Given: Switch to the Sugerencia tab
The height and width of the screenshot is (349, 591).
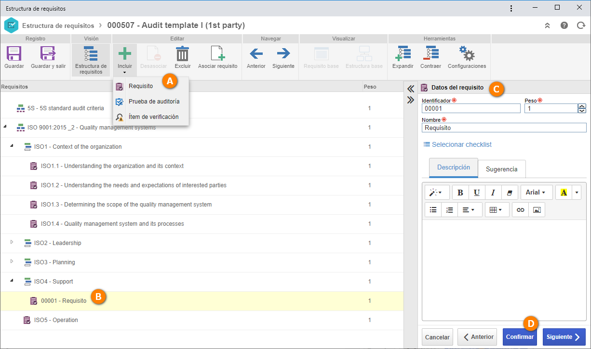Looking at the screenshot, I should (x=501, y=169).
